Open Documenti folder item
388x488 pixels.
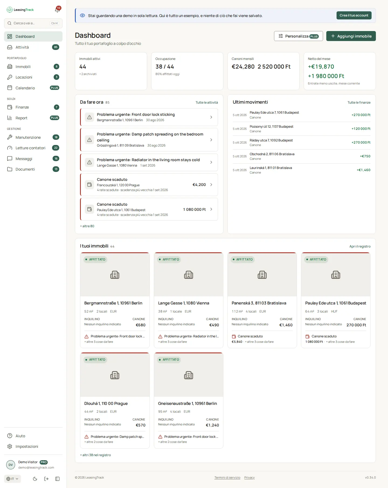tap(33, 169)
